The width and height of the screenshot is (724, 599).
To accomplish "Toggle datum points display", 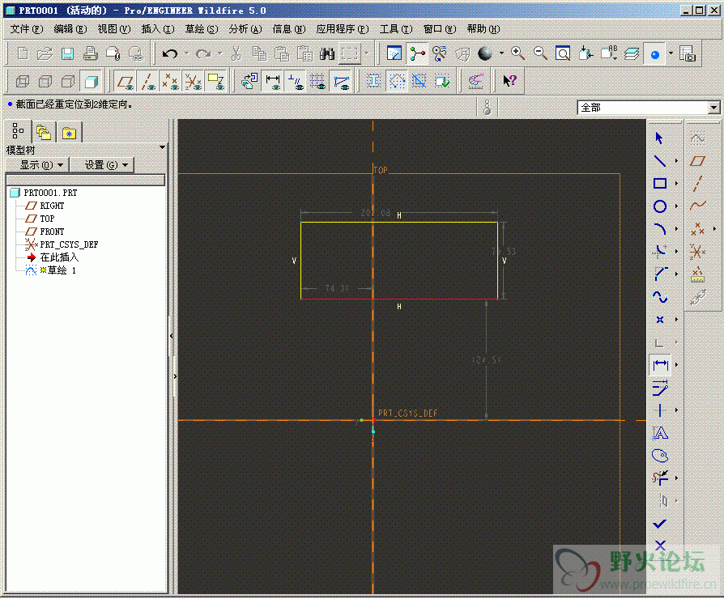I will point(170,82).
